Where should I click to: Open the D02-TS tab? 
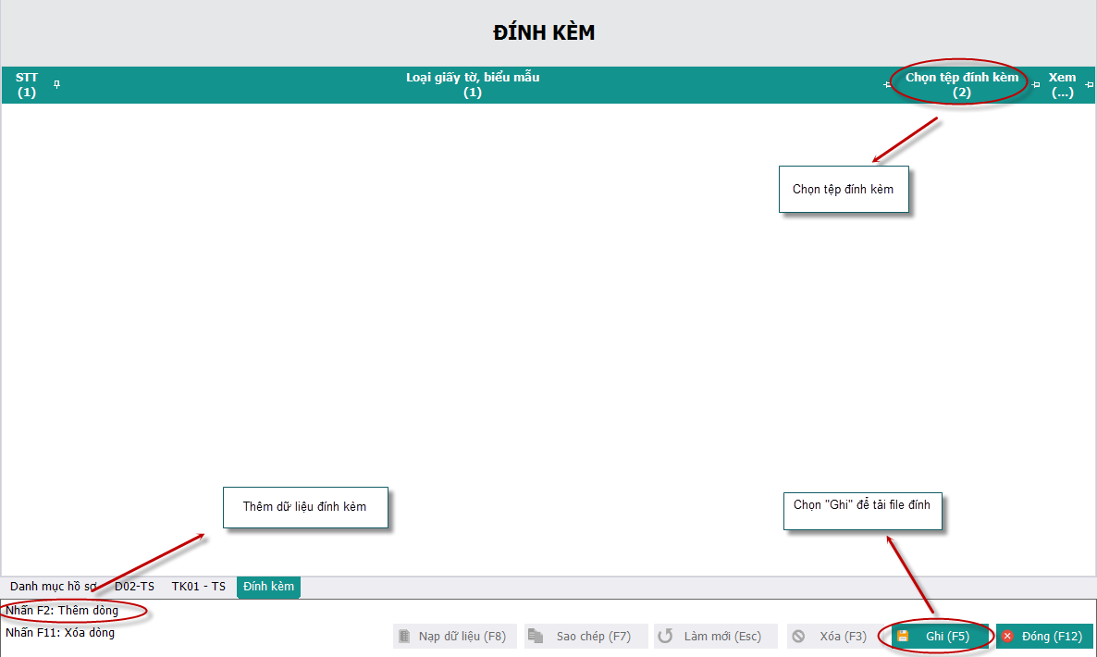(x=134, y=587)
